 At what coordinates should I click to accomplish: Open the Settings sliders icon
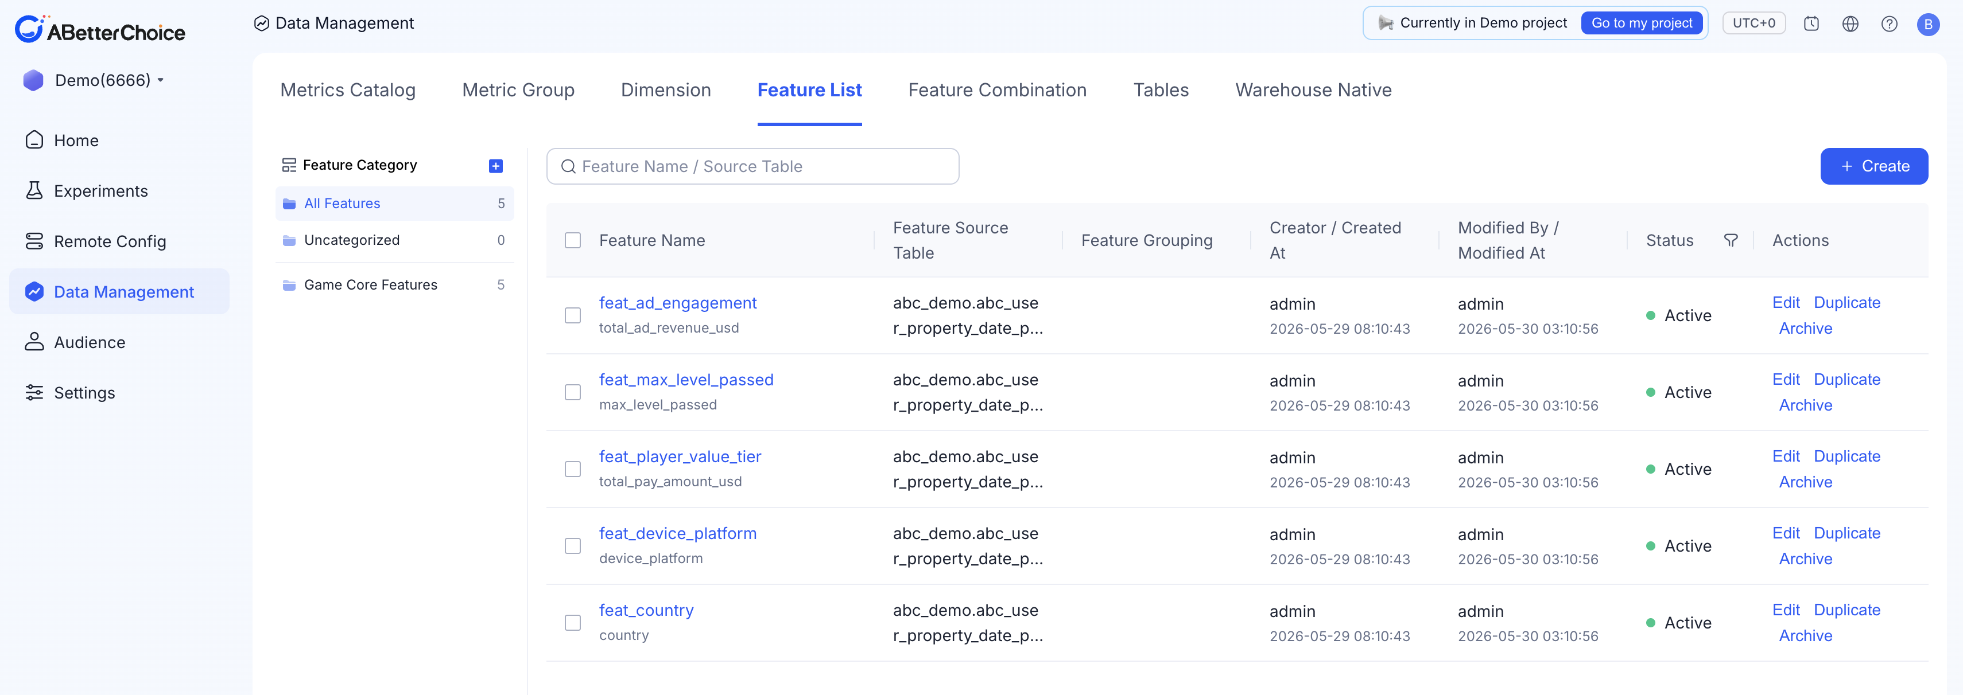34,392
